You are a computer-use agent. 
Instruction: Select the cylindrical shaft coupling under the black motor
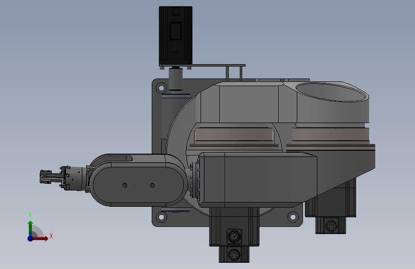pyautogui.click(x=176, y=79)
